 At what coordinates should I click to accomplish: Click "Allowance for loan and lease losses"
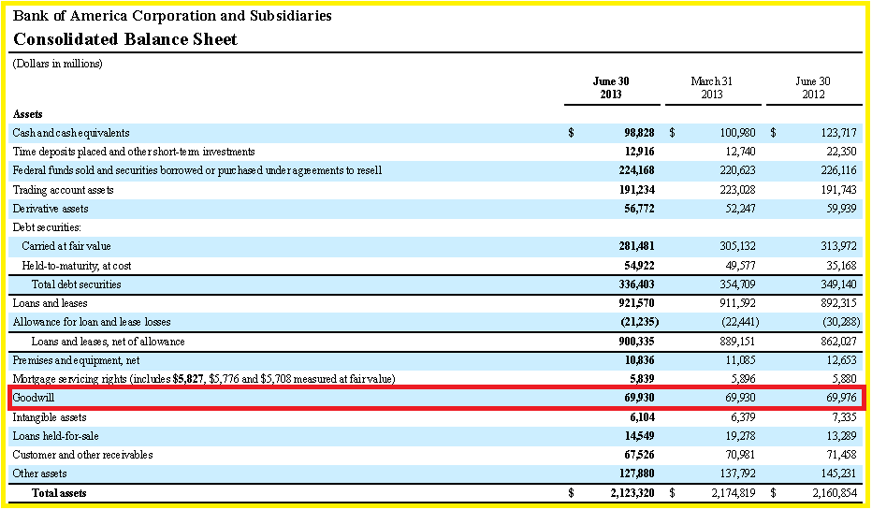[91, 322]
